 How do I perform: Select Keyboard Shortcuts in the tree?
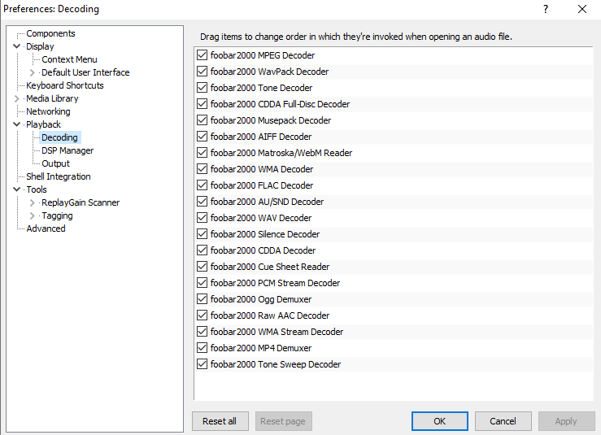pos(65,85)
